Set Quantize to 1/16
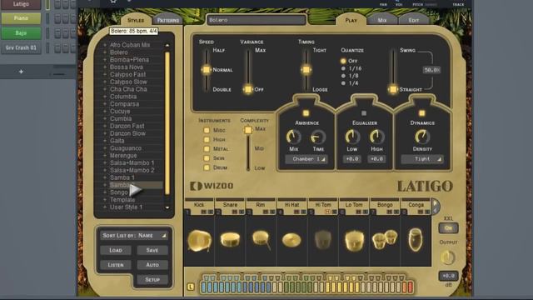The width and height of the screenshot is (533, 300). [x=343, y=68]
